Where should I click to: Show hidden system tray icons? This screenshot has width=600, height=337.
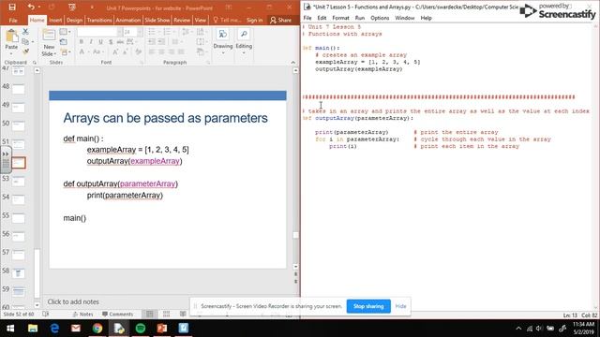(518, 329)
